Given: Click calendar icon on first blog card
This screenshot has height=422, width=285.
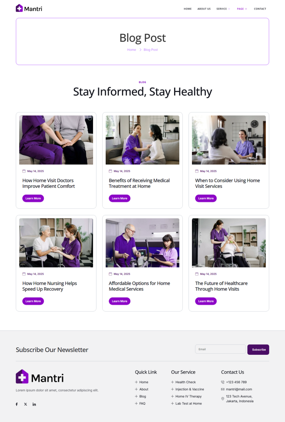Looking at the screenshot, I should (24, 171).
